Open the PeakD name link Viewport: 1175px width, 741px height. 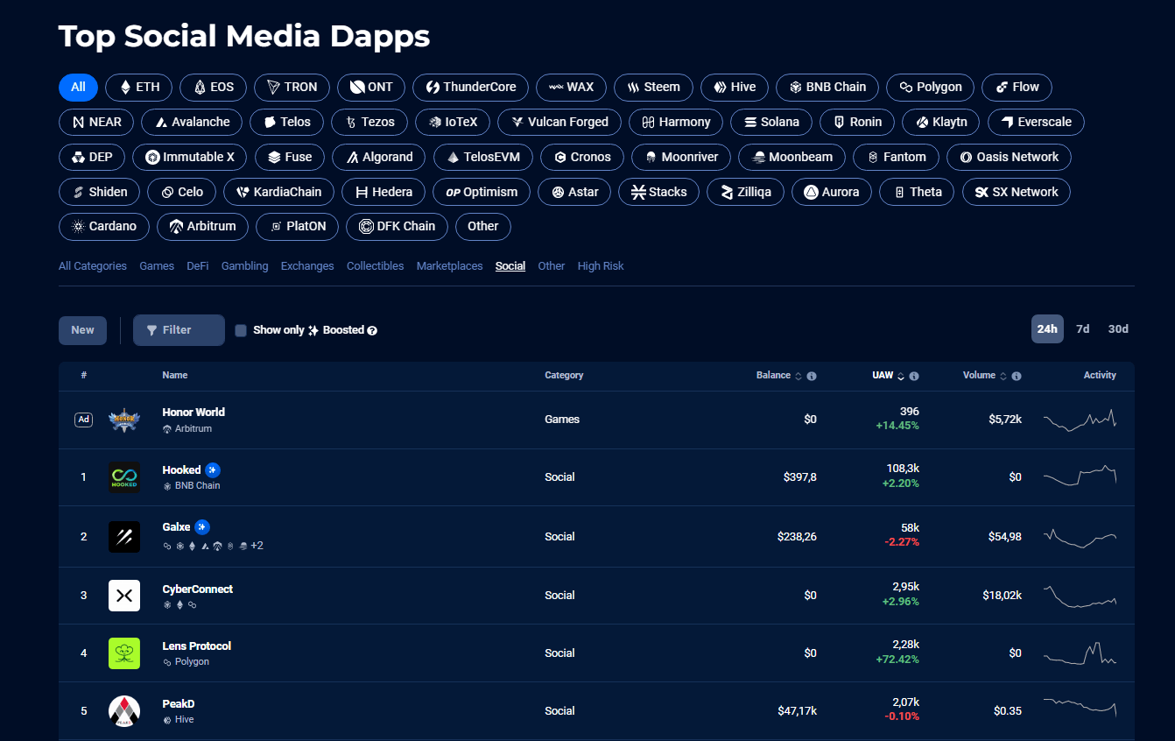coord(179,704)
